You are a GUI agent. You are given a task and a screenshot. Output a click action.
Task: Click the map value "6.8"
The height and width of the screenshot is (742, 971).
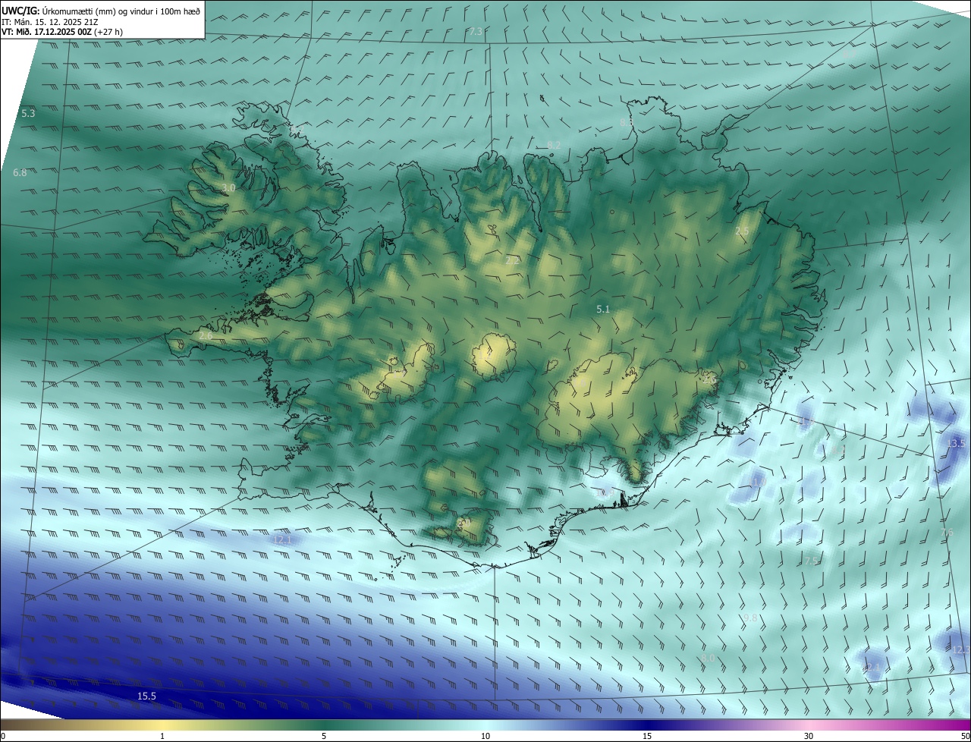click(x=20, y=173)
